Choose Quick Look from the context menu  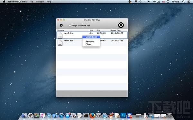[91, 37]
